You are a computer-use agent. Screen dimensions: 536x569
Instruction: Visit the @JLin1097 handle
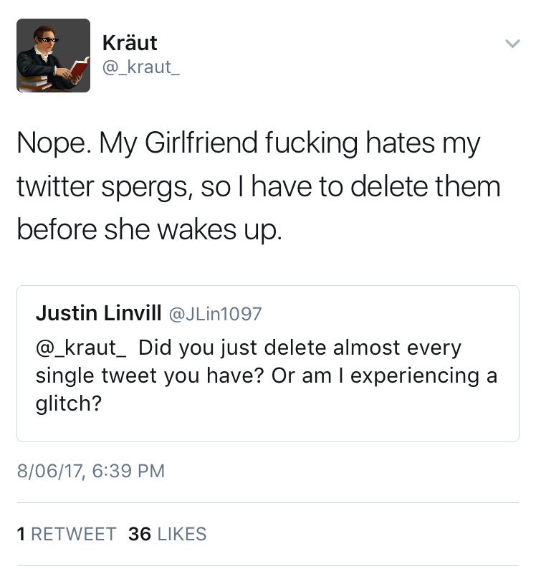(x=215, y=314)
